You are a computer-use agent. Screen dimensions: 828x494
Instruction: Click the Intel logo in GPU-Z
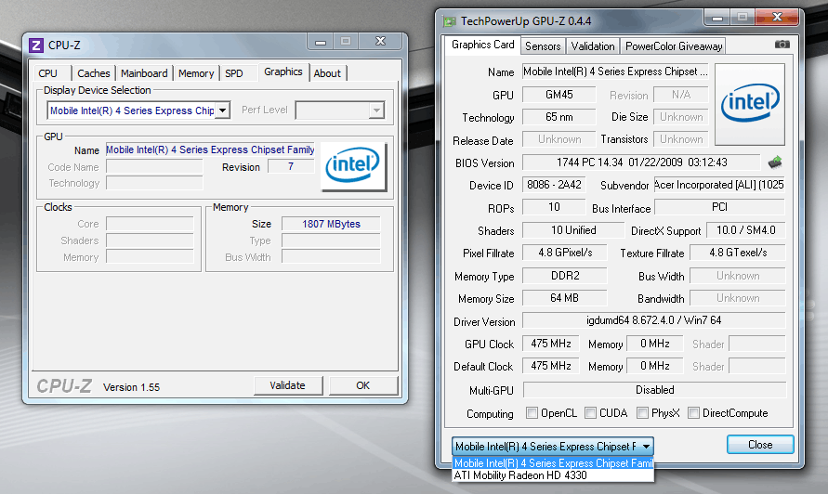tap(750, 104)
